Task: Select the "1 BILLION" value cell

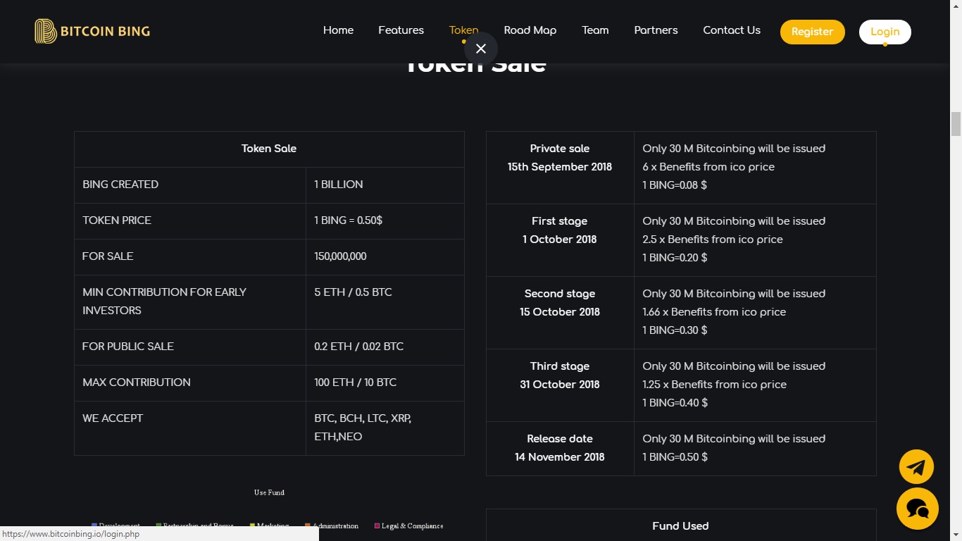Action: [385, 185]
